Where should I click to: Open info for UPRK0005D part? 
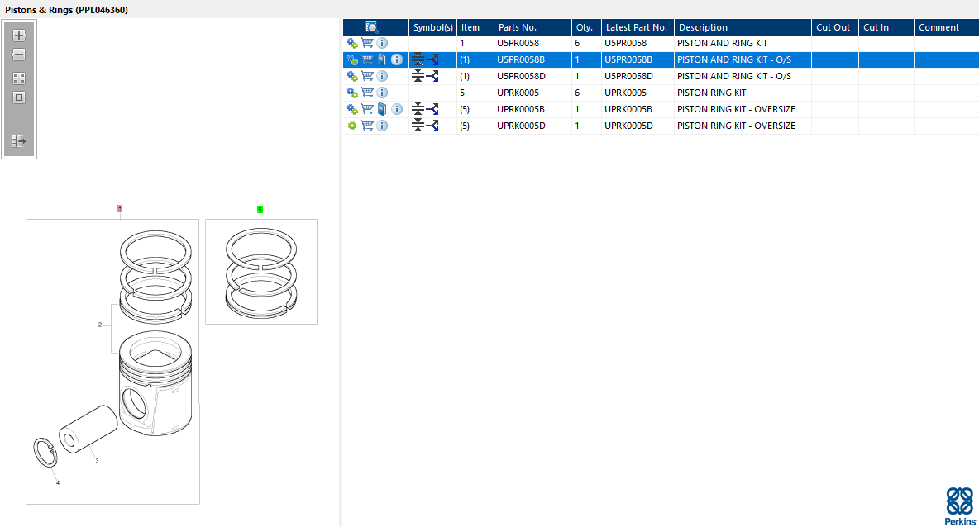382,126
